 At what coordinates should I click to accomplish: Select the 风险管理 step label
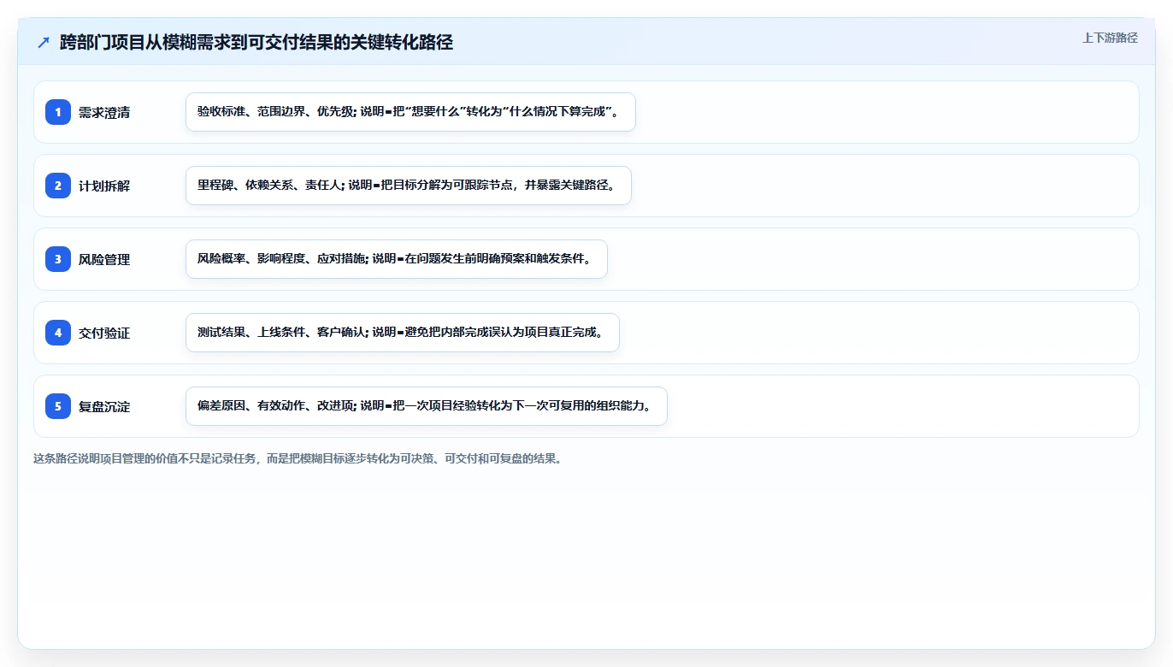click(x=104, y=259)
